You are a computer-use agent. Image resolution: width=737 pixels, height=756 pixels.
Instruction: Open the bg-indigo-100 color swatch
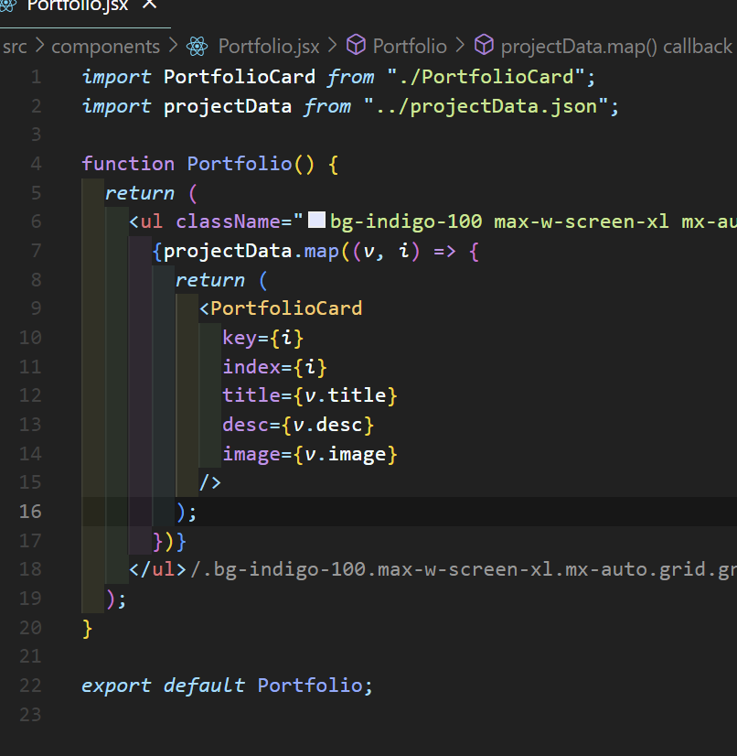click(x=316, y=220)
